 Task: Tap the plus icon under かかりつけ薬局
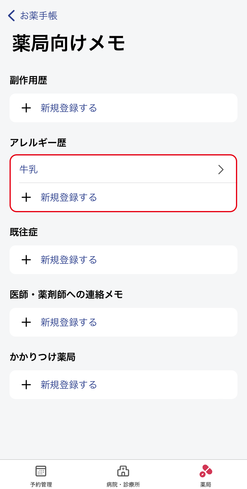click(26, 385)
